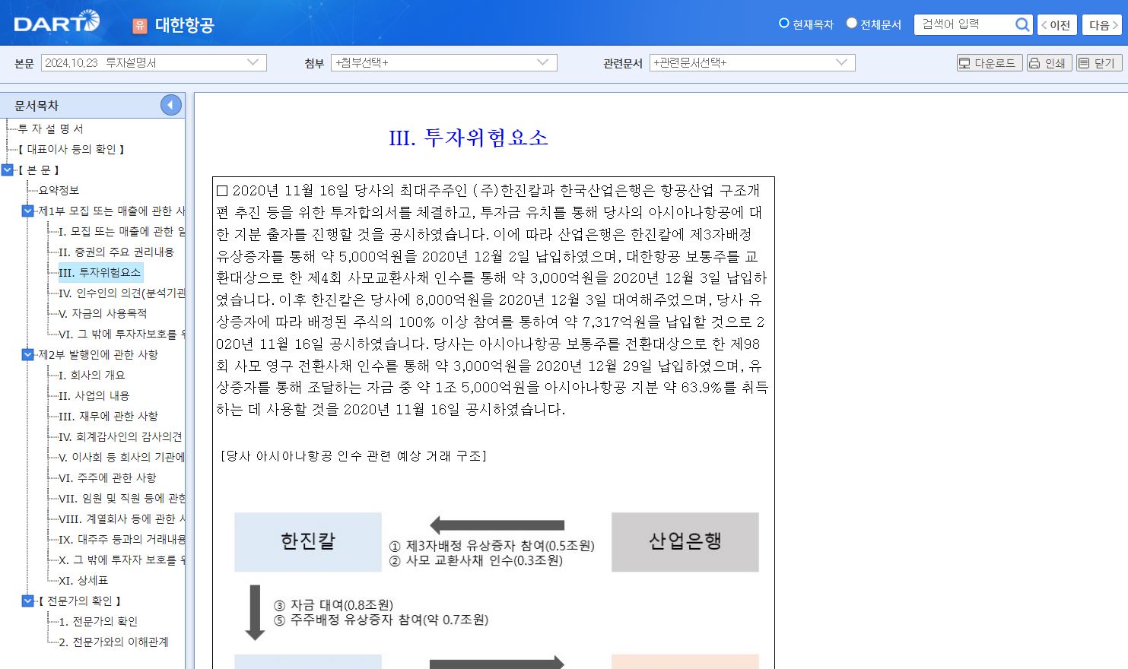Open VII. 임원 및 직원 등에 관한
The height and width of the screenshot is (669, 1128).
point(121,498)
